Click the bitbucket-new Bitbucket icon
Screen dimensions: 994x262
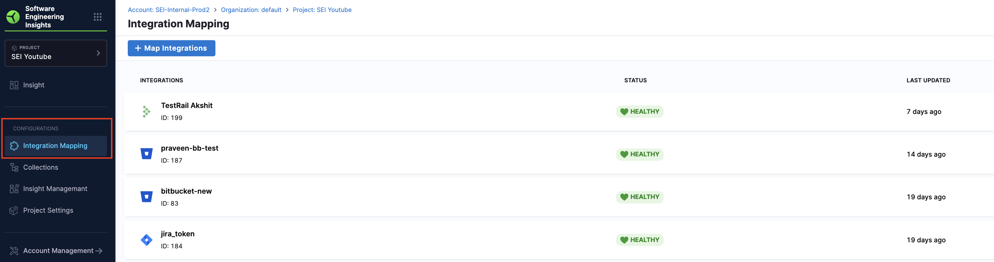(x=146, y=197)
